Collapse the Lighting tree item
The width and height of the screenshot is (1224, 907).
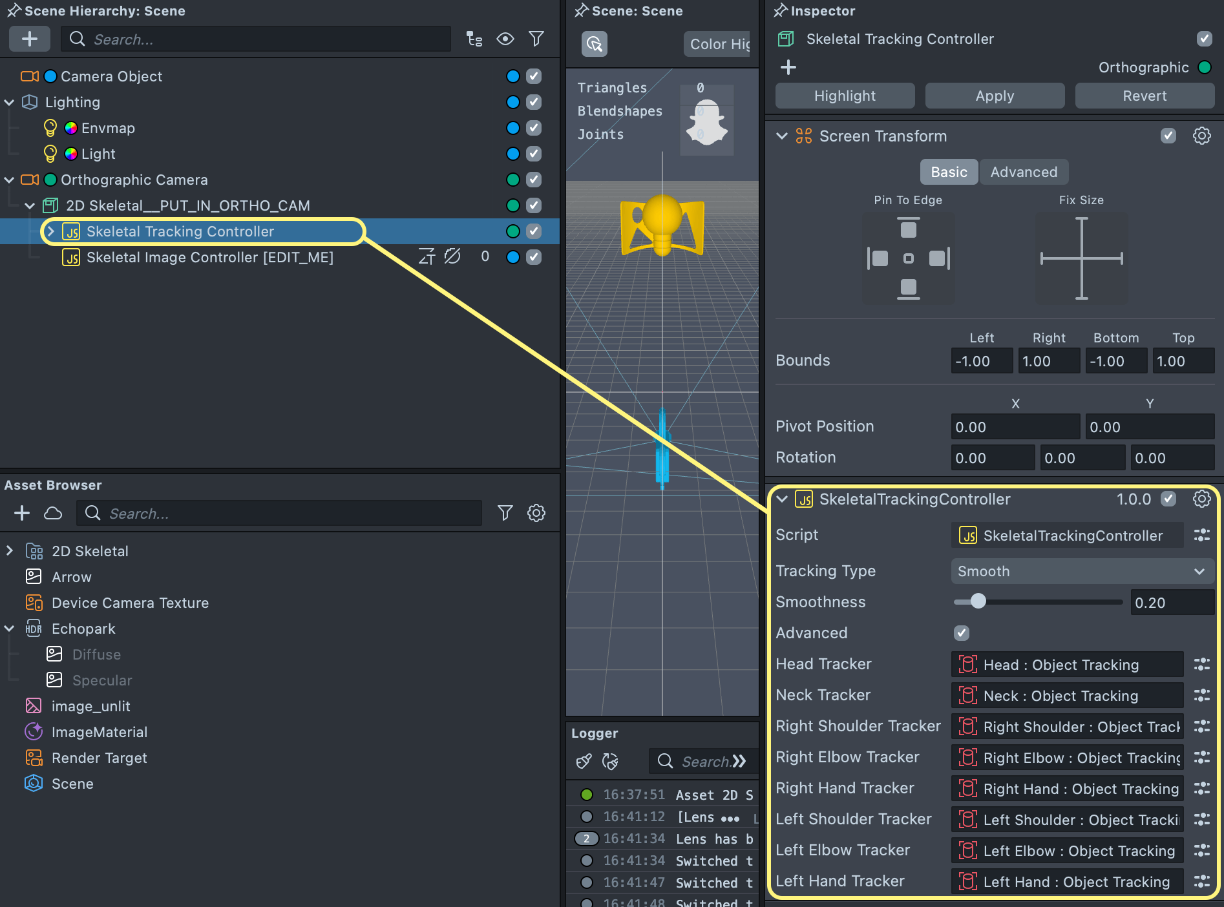10,102
